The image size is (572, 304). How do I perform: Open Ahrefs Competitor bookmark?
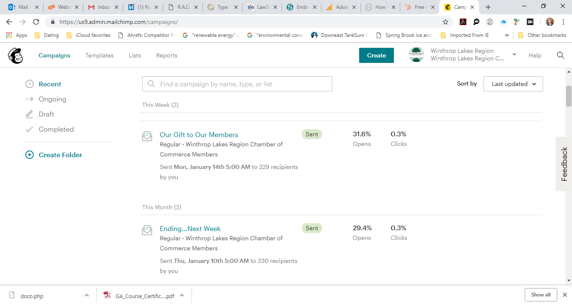(147, 35)
